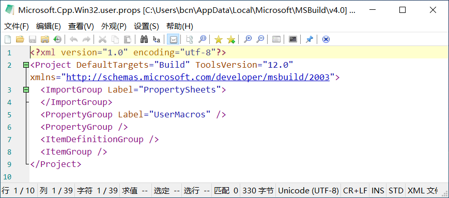Click the scheme window toolbar icon

276,39
